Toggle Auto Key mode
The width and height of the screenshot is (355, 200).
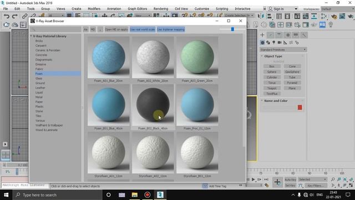[290, 179]
